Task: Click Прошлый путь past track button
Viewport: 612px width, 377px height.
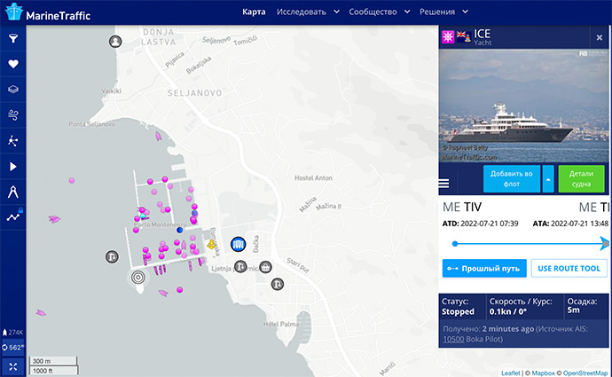Action: [x=484, y=269]
